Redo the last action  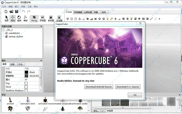coord(29,12)
